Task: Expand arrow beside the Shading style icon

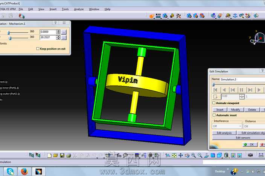Action: pyautogui.click(x=229, y=158)
